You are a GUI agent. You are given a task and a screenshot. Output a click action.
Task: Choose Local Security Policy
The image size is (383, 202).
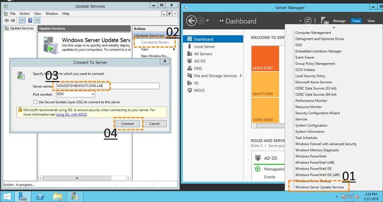pos(310,76)
